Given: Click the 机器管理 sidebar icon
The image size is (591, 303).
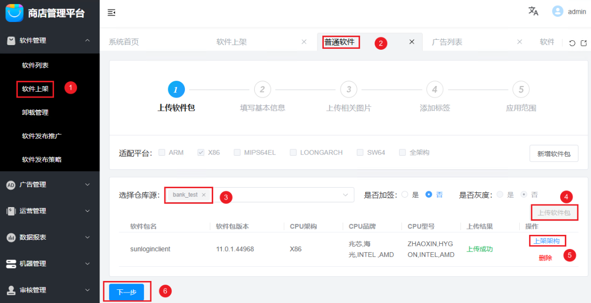Looking at the screenshot, I should click(x=12, y=264).
